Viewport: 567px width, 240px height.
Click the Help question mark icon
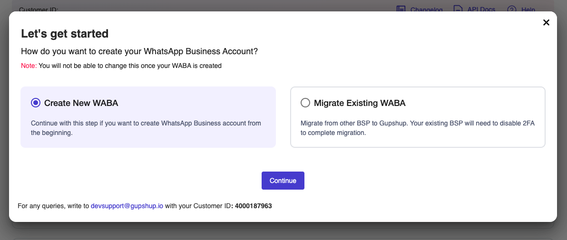[x=512, y=9]
